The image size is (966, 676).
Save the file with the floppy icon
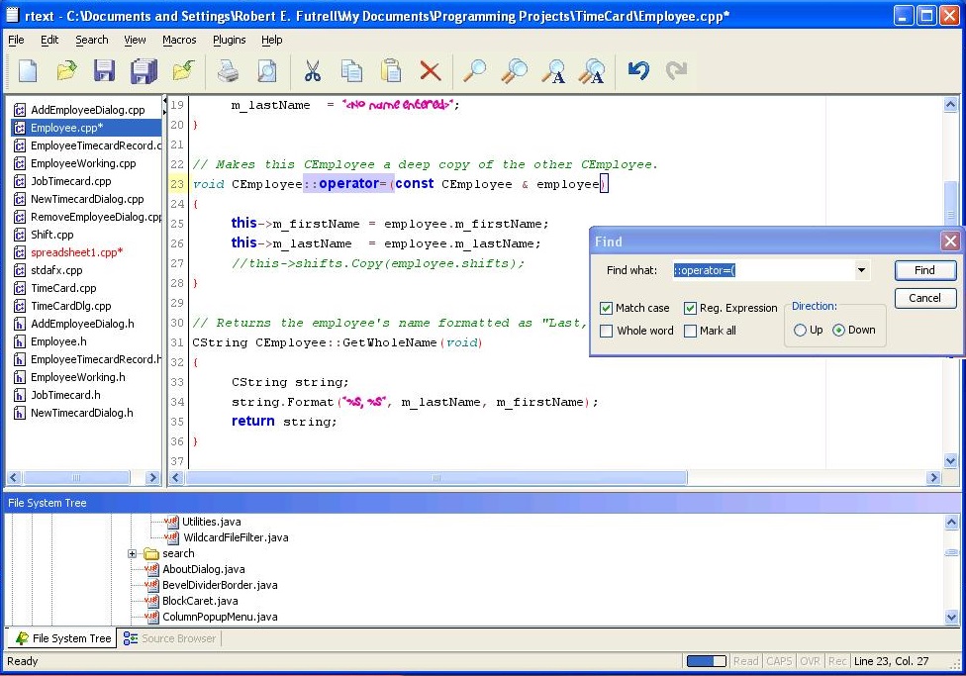105,71
